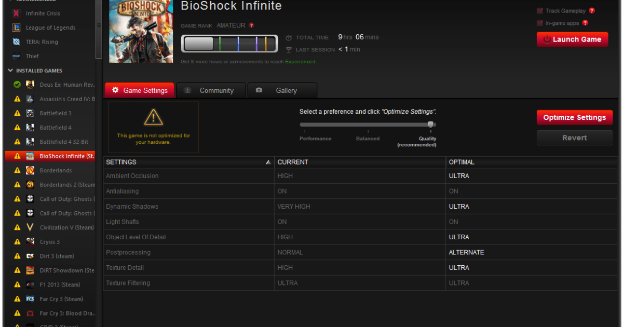Click the Civilization V game icon
Viewport: 623px width, 327px height.
point(30,227)
